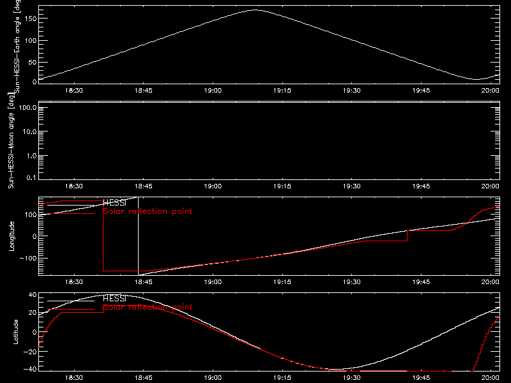Click the vertical white wrap line in Longitude plot
Viewport: 511px width, 383px height.
[x=138, y=236]
